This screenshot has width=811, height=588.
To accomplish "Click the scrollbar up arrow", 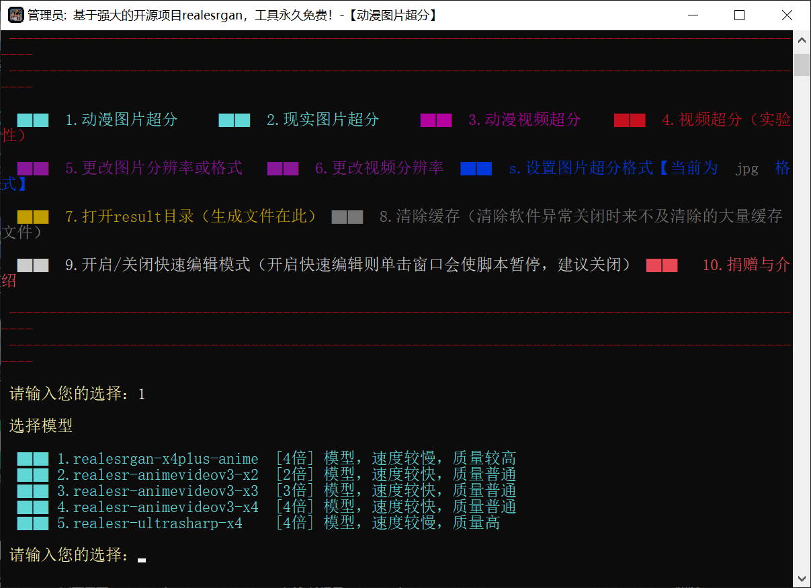I will 802,40.
